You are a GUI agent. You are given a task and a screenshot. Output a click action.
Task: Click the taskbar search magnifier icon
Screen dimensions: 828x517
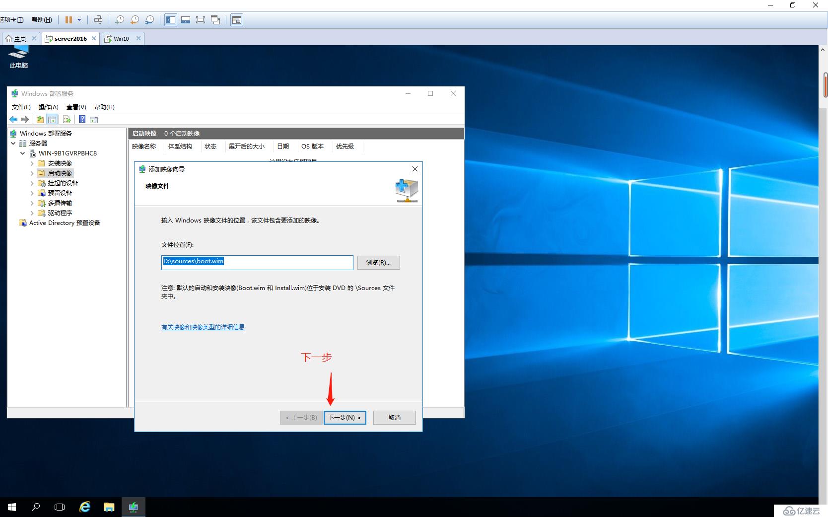36,507
